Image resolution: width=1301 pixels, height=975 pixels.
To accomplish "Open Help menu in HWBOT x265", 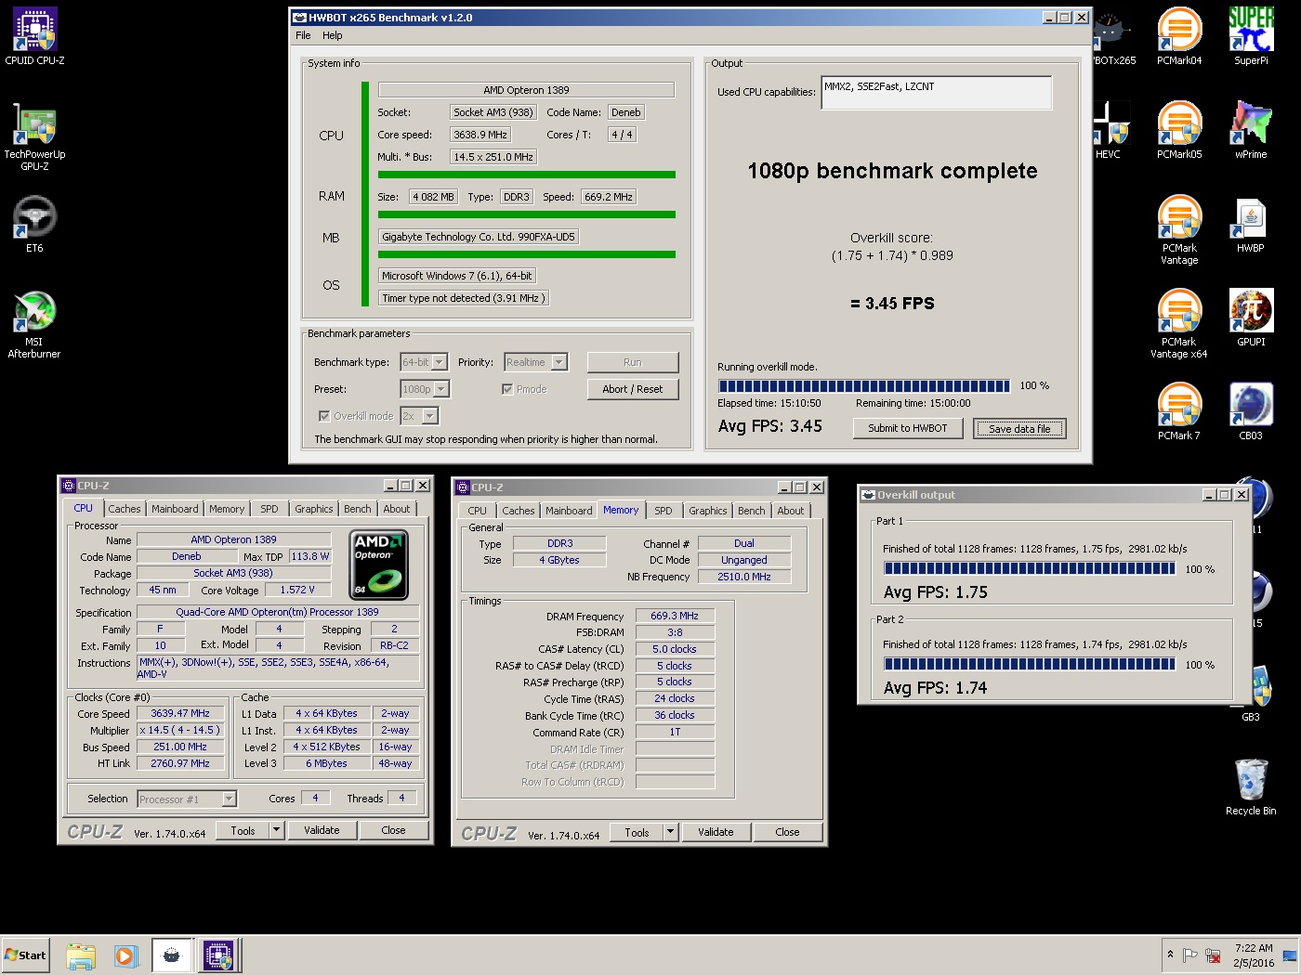I will 333,35.
